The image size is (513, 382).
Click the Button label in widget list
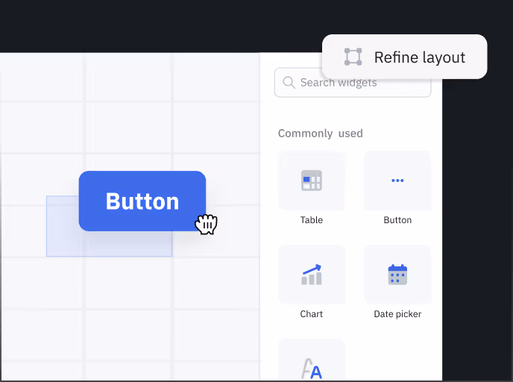pyautogui.click(x=397, y=220)
